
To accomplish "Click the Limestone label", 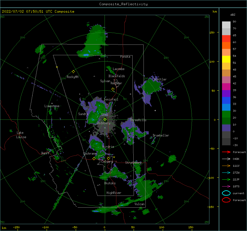I will (x=52, y=106).
